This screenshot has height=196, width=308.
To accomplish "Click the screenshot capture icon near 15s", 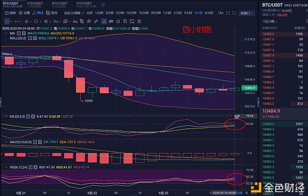I will pyautogui.click(x=234, y=13).
